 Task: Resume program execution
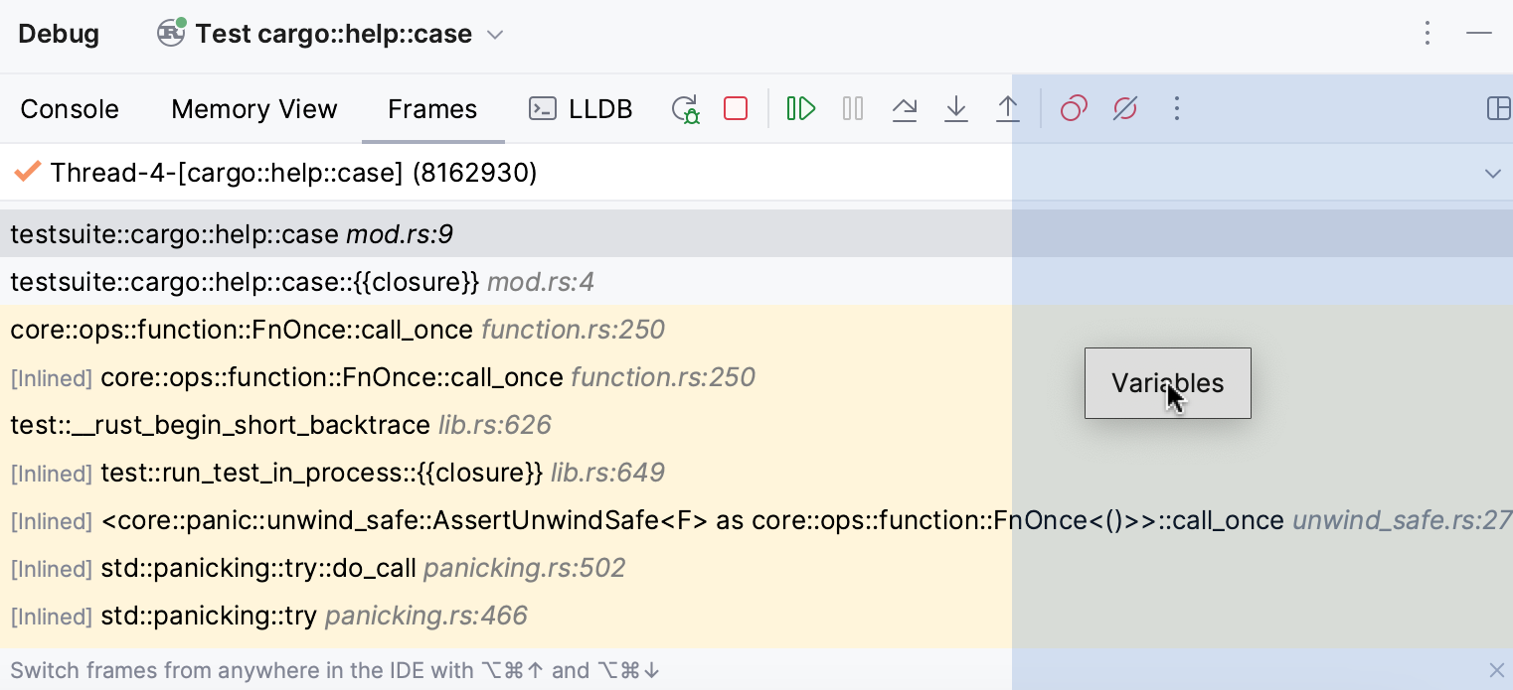point(801,108)
